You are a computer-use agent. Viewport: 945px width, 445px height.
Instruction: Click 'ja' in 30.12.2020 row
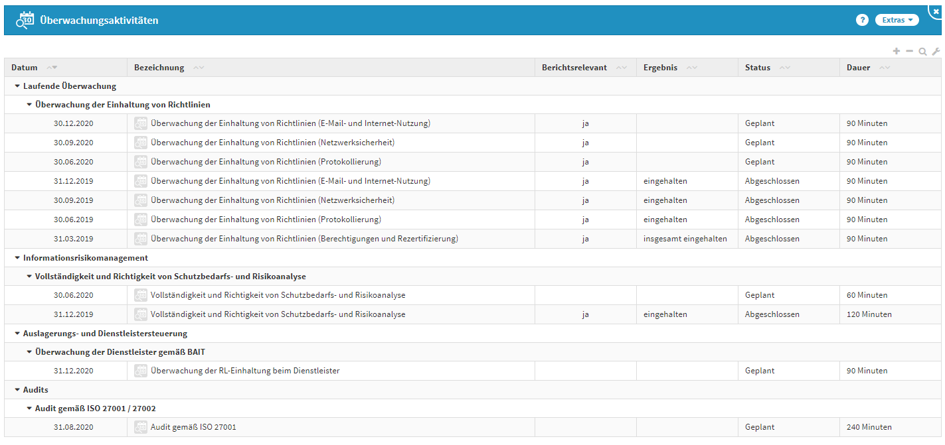(x=585, y=123)
